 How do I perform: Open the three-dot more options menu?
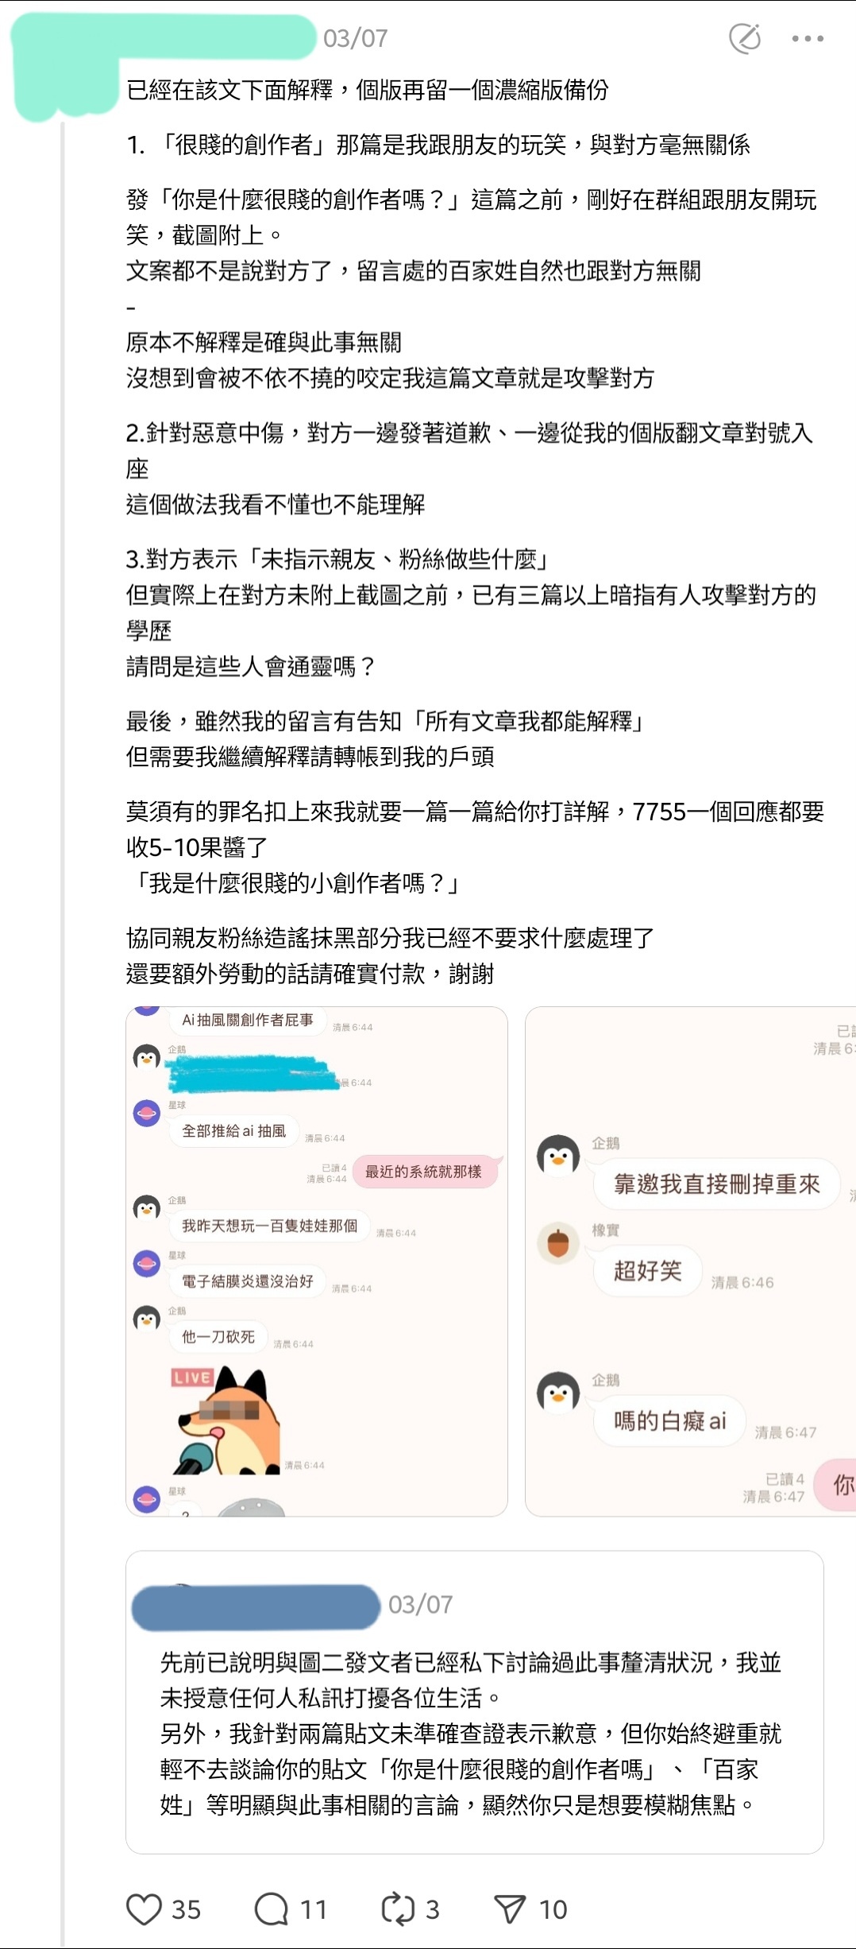click(808, 38)
